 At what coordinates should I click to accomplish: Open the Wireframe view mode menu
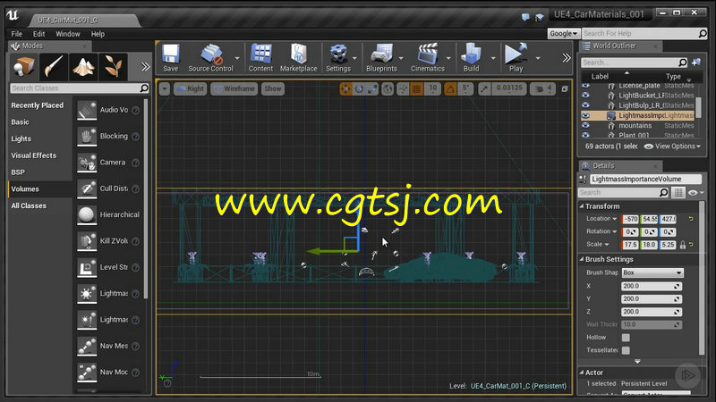pyautogui.click(x=234, y=88)
